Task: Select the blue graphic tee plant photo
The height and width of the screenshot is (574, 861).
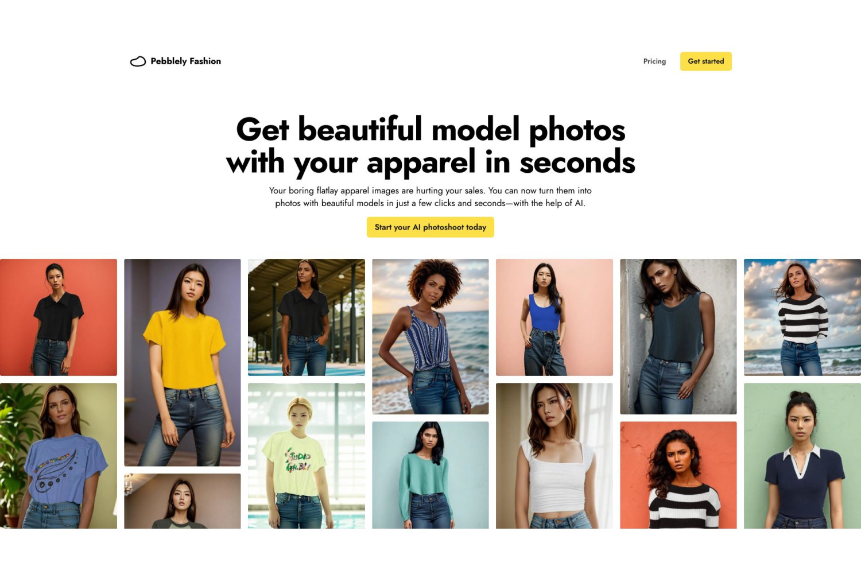Action: coord(59,456)
